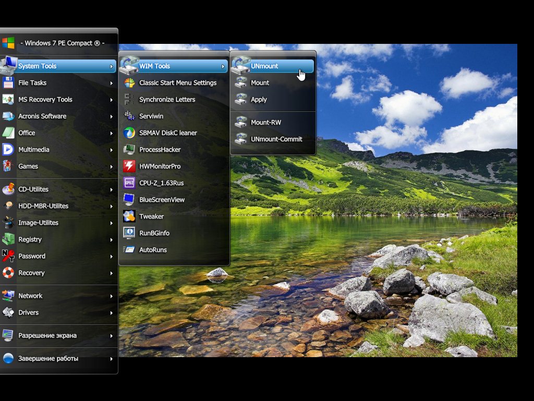Image resolution: width=534 pixels, height=401 pixels.
Task: Select UNmount-Commit menu entry
Action: (x=276, y=139)
